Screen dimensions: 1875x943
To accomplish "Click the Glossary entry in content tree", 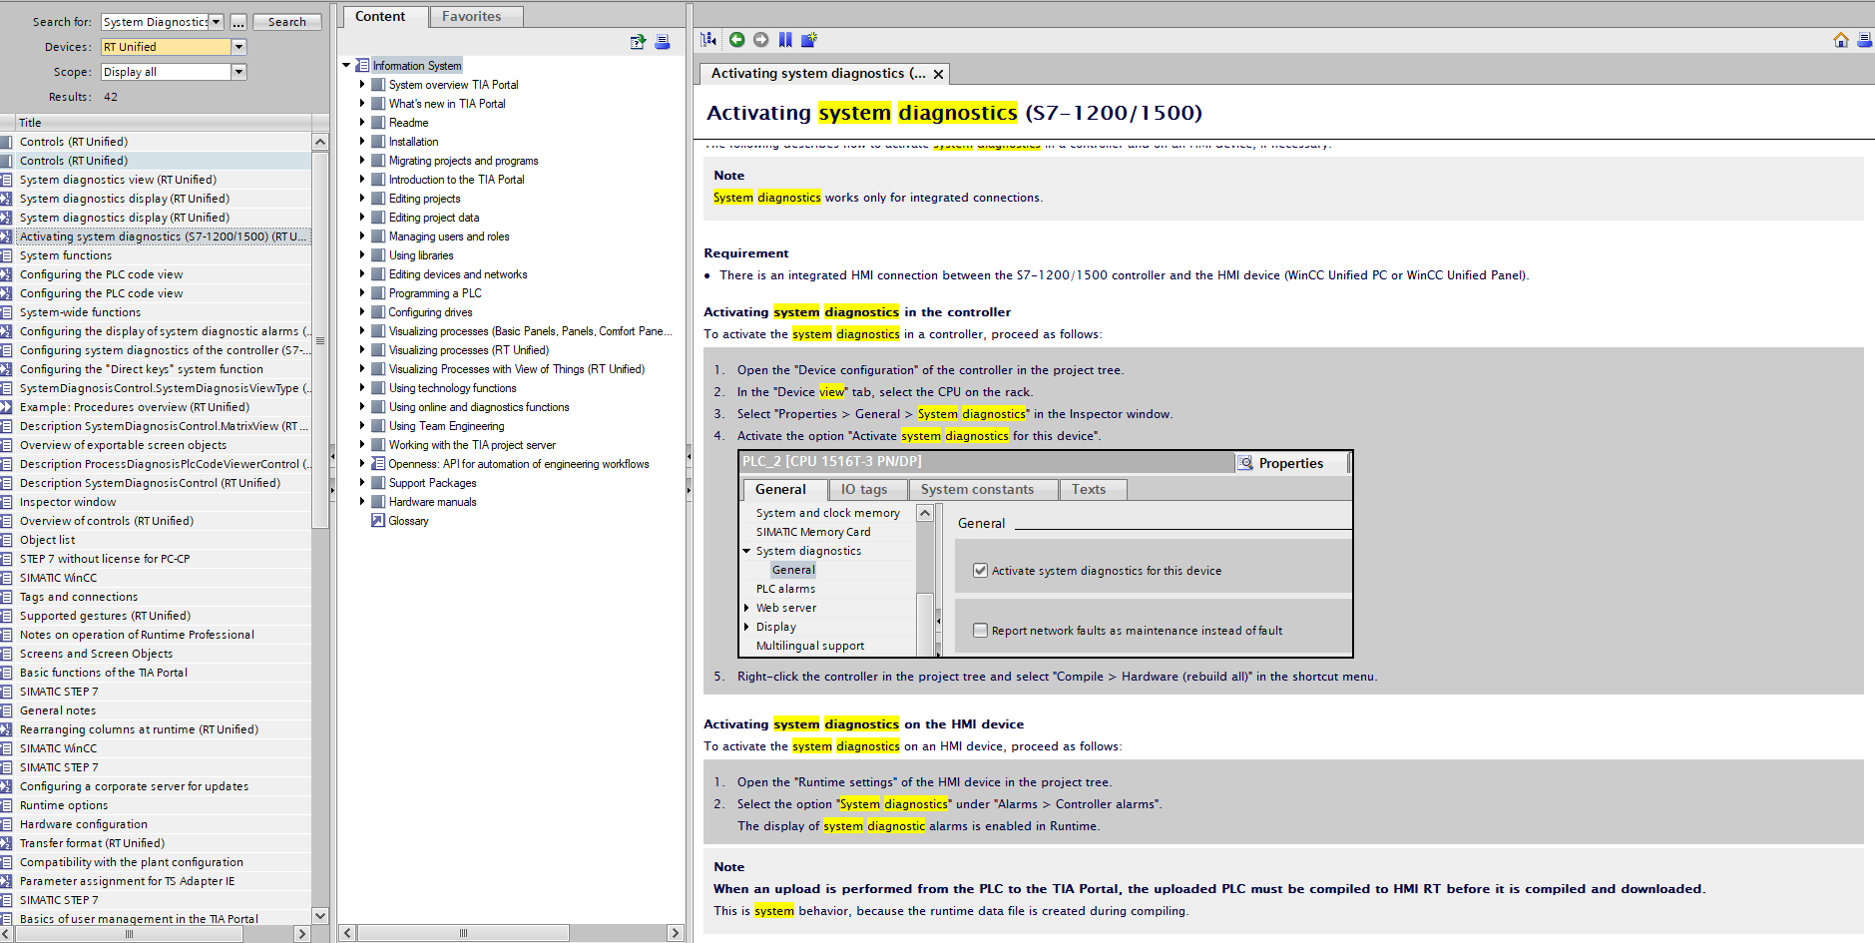I will (x=408, y=521).
